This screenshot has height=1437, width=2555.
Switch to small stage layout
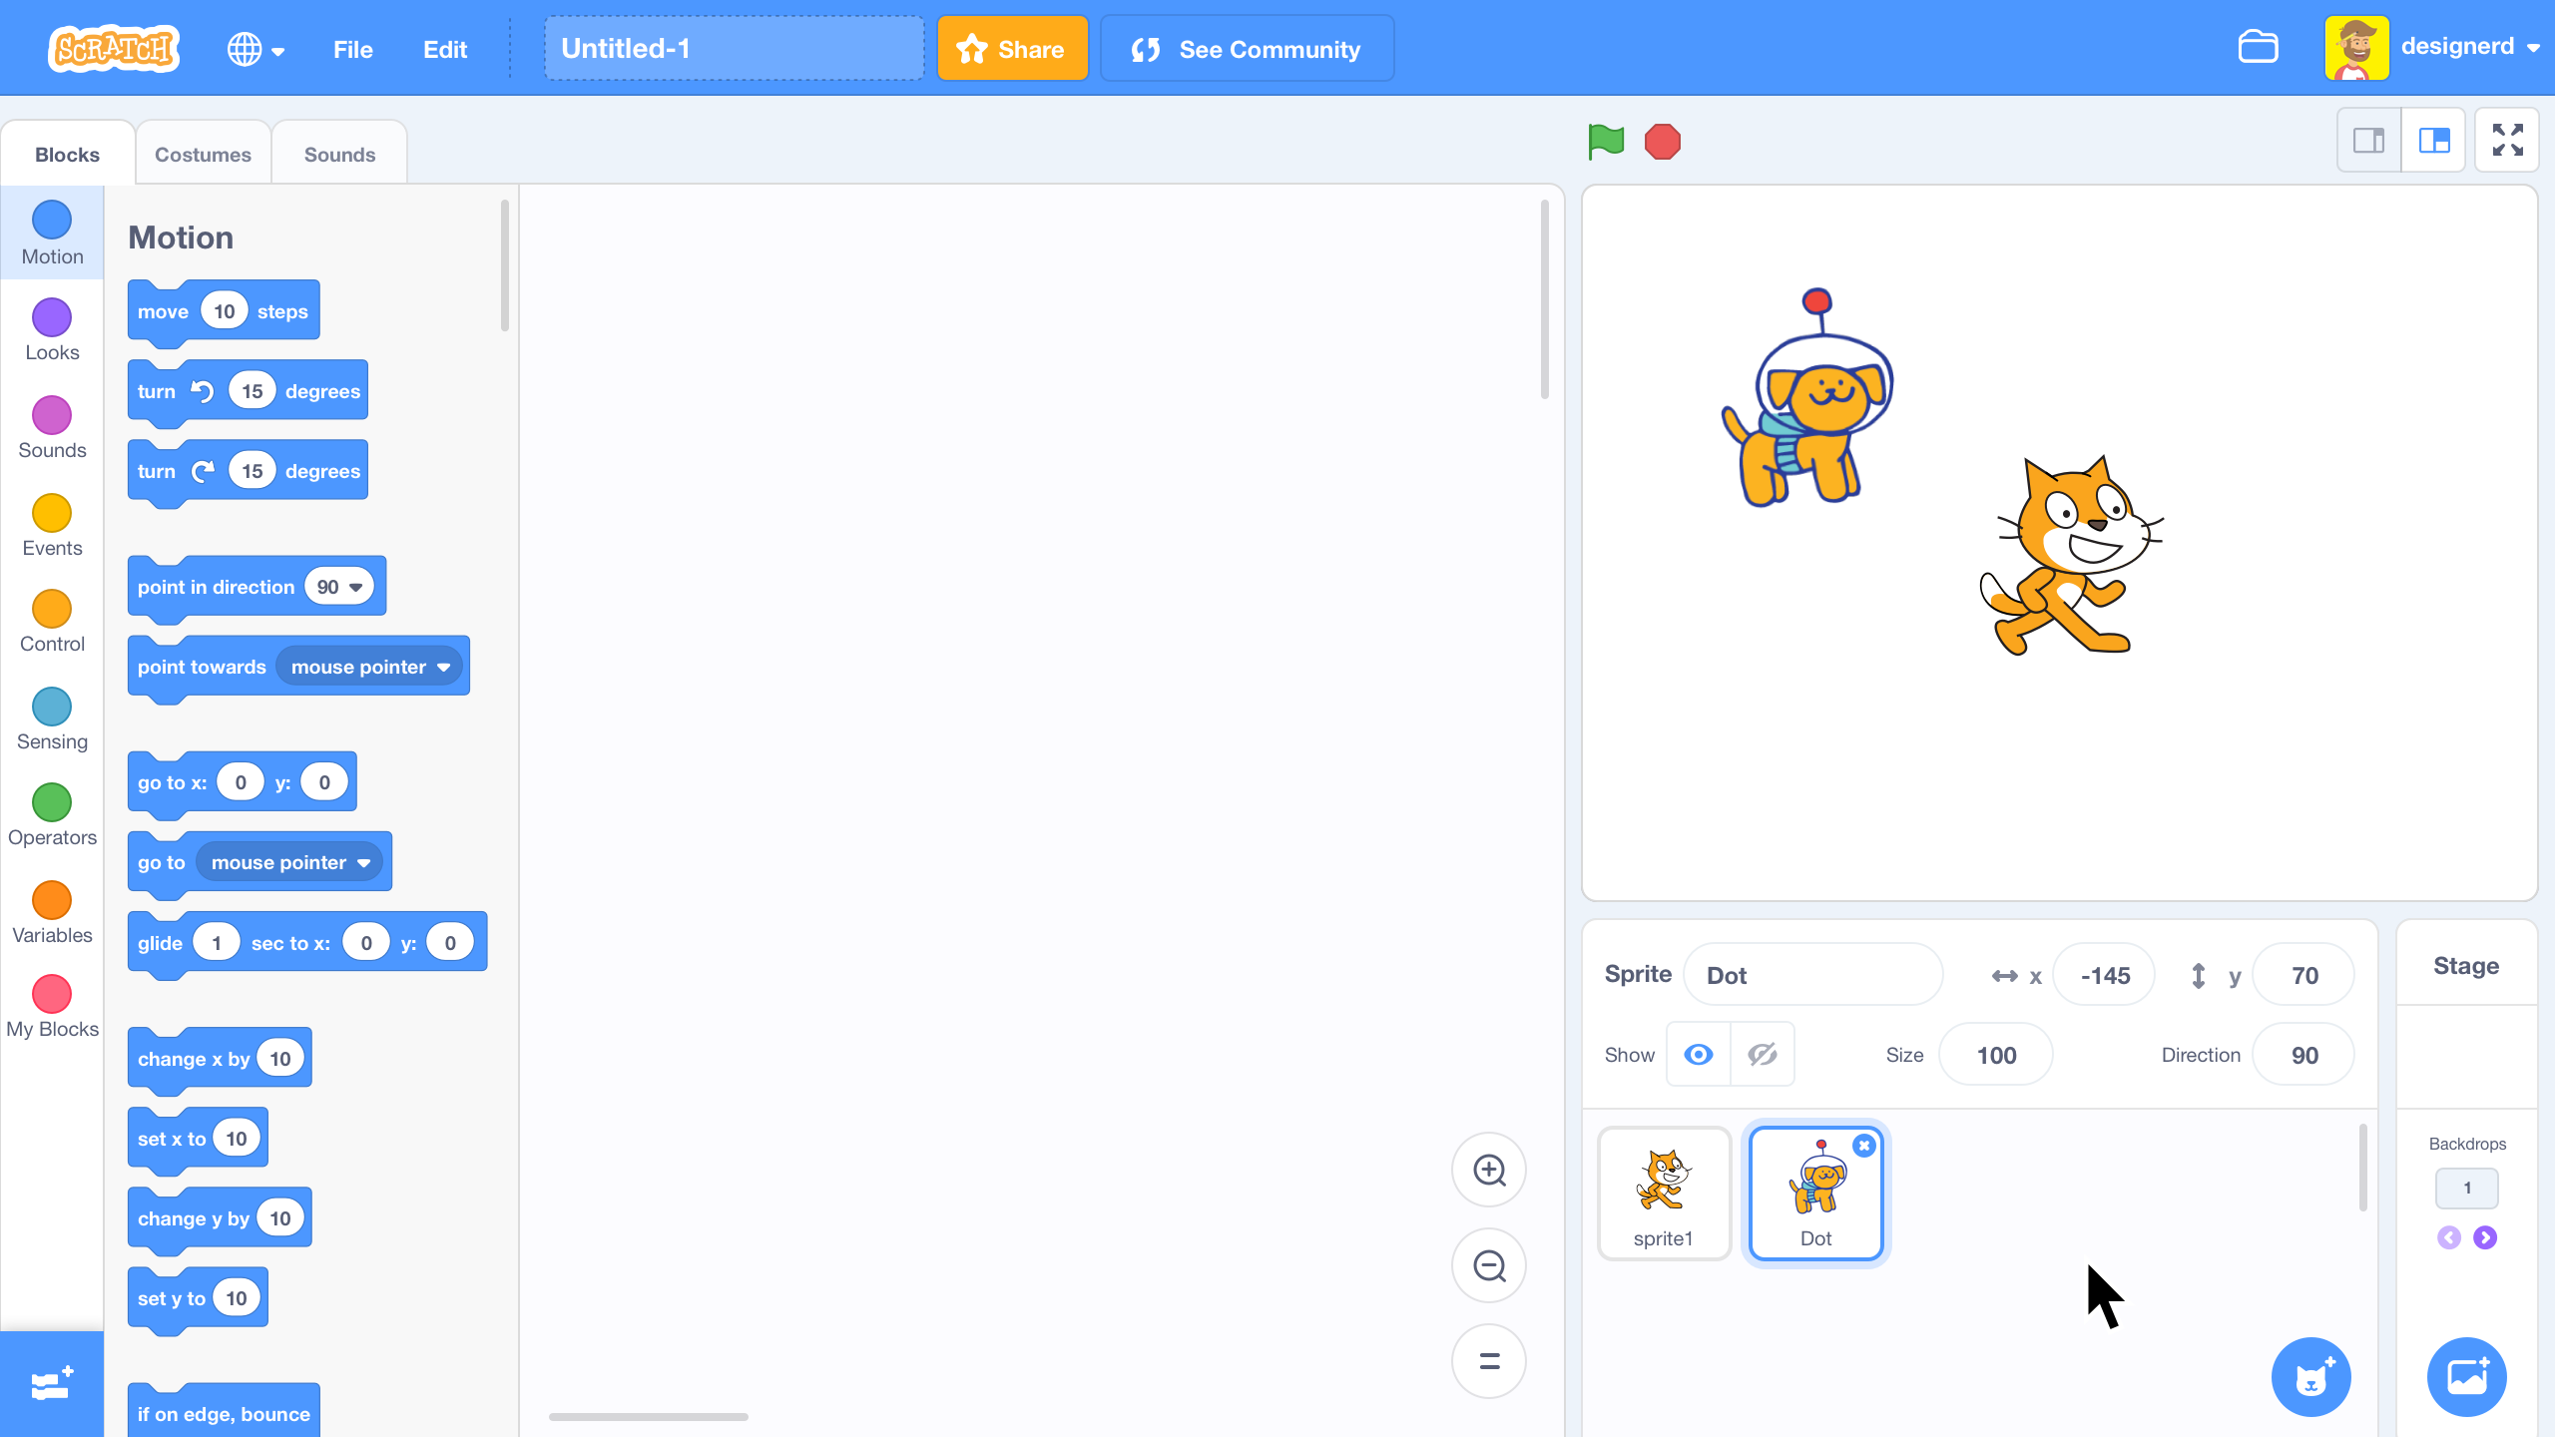tap(2369, 140)
